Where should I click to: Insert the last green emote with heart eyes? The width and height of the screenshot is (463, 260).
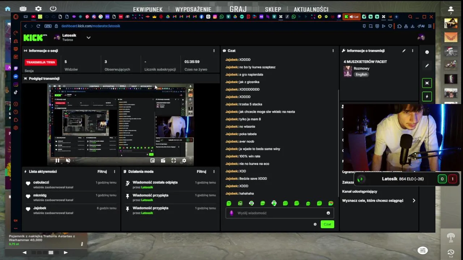click(x=331, y=203)
